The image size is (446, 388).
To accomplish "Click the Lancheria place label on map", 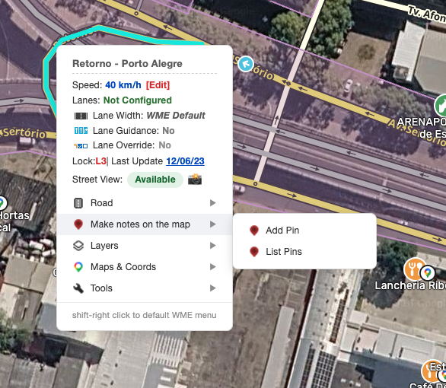I will (x=410, y=285).
